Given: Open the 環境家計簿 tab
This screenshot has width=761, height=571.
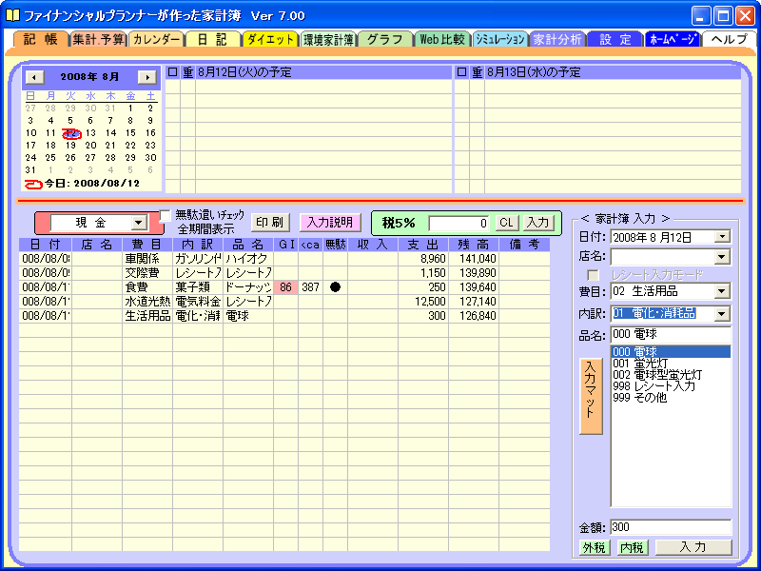Looking at the screenshot, I should (x=328, y=40).
